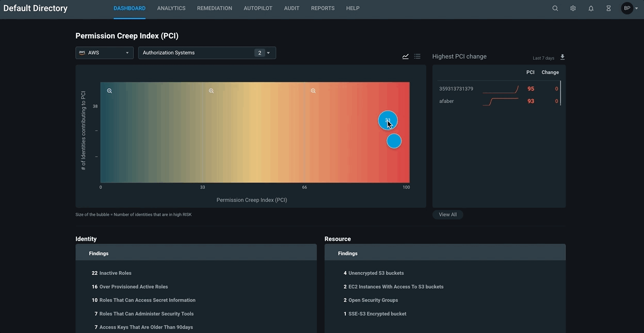The height and width of the screenshot is (333, 644).
Task: Zoom into the high-risk PCI zone
Action: tap(313, 91)
